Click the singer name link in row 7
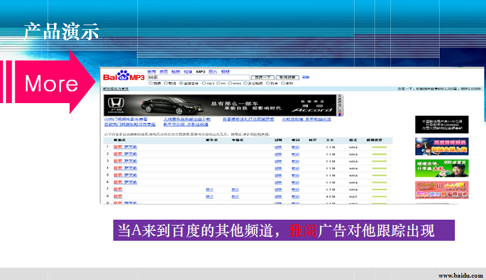This screenshot has width=486, height=280. [210, 189]
